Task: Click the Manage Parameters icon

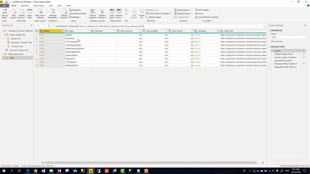Action: coord(53,12)
